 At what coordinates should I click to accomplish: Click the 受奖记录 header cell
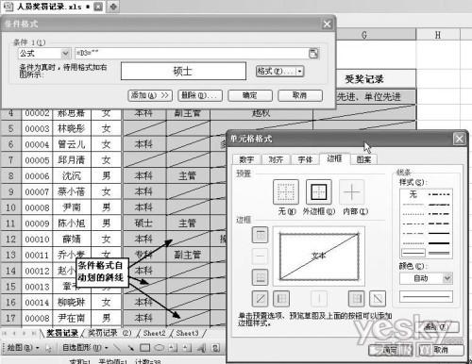364,79
